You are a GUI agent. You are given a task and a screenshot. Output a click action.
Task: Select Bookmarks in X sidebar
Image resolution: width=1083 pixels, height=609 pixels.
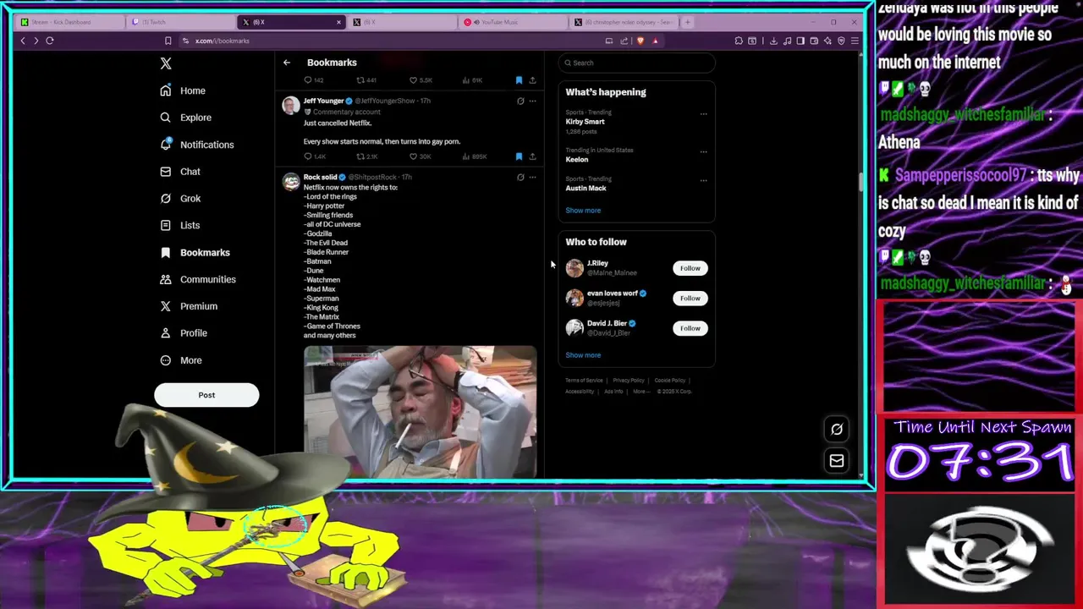coord(195,252)
